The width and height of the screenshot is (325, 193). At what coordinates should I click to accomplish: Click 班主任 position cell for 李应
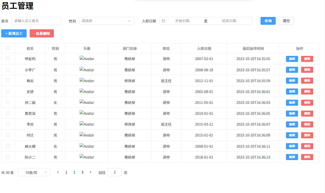166,124
